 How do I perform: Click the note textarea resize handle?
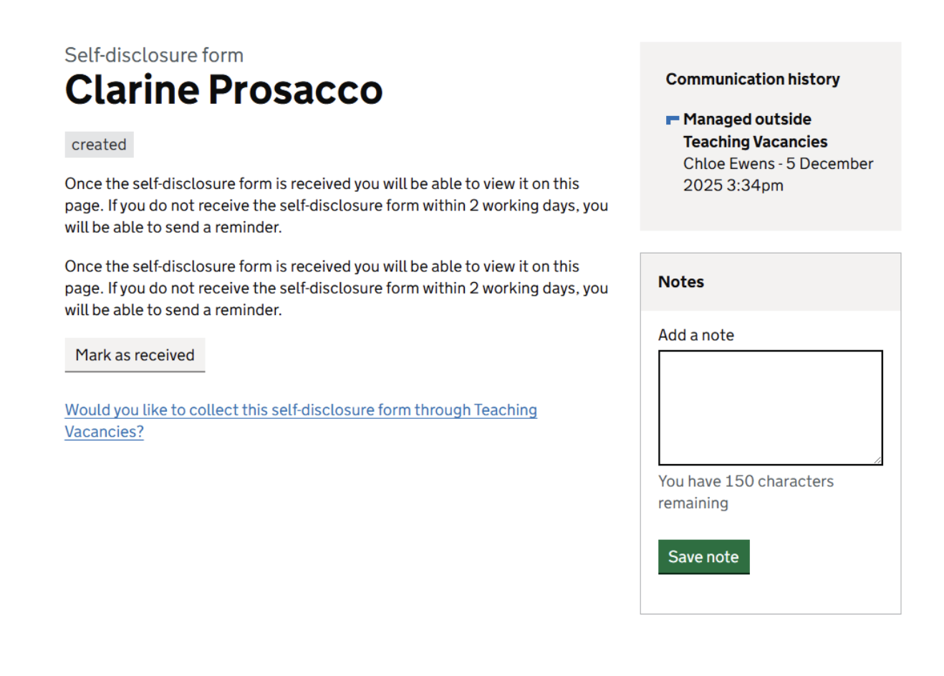click(x=877, y=460)
